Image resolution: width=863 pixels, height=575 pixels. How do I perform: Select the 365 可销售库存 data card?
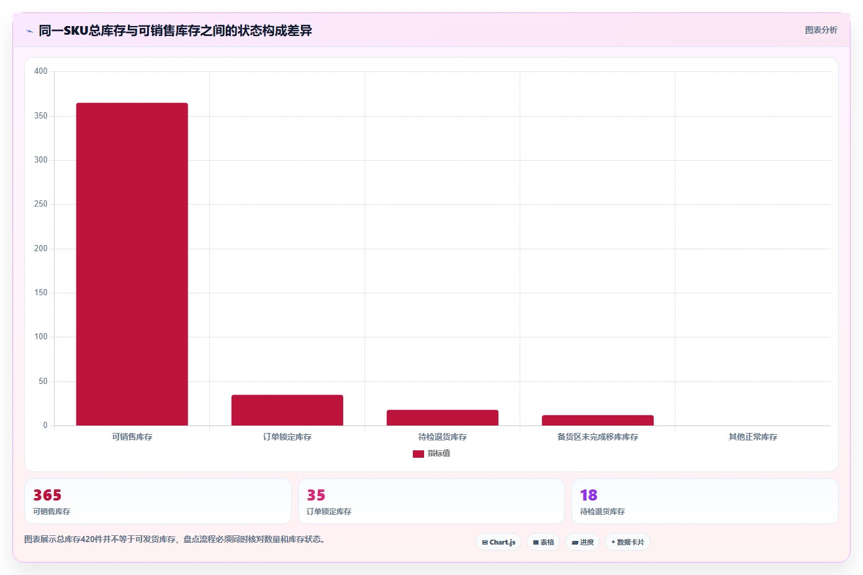(x=158, y=501)
